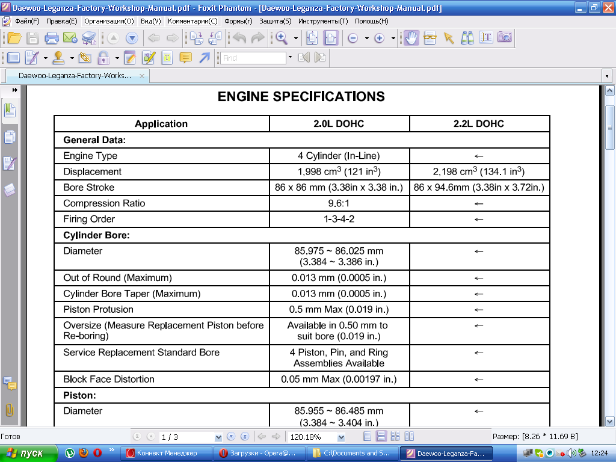
Task: Open the Print icon in toolbar
Action: point(52,38)
